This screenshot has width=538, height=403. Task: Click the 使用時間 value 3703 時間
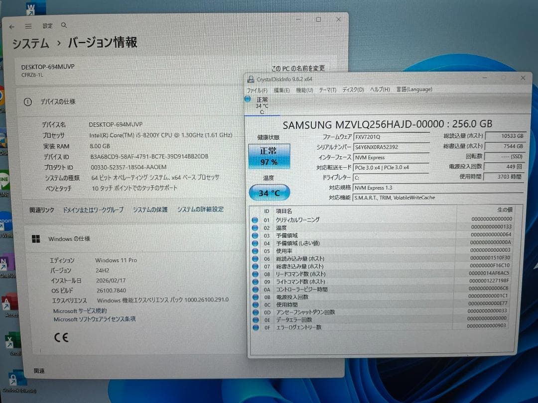(x=504, y=177)
